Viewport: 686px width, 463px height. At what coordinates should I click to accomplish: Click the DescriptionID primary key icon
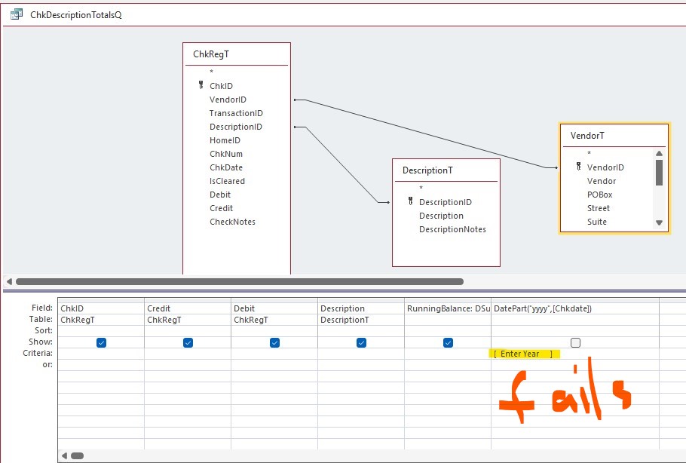point(411,202)
